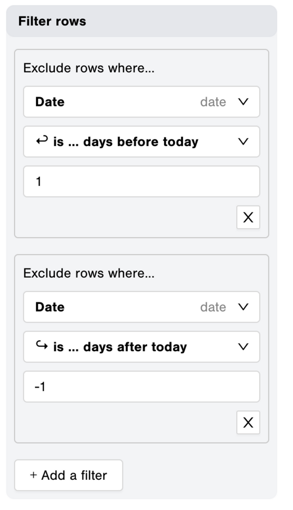Click the chevron beside days before today
This screenshot has height=510, width=293.
pos(243,142)
